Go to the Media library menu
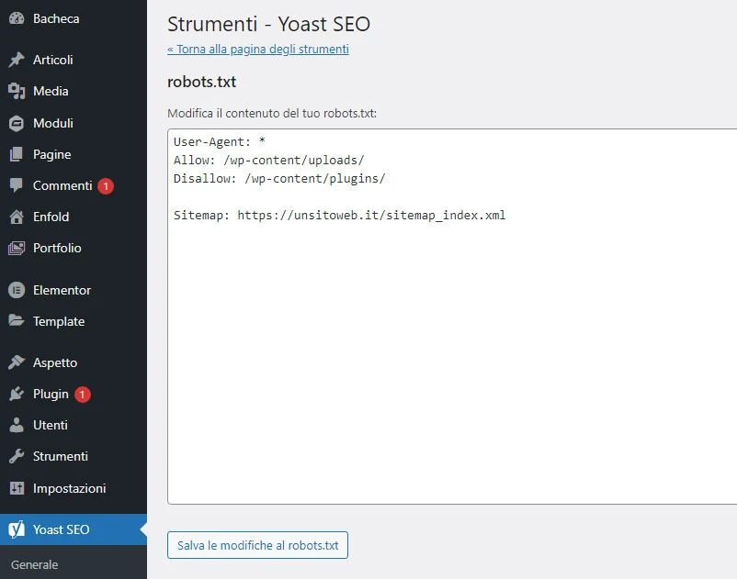Screen dimensions: 737x579 [51, 91]
